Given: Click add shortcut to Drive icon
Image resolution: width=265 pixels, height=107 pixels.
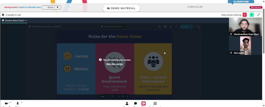Looking at the screenshot, I should 160,27.
